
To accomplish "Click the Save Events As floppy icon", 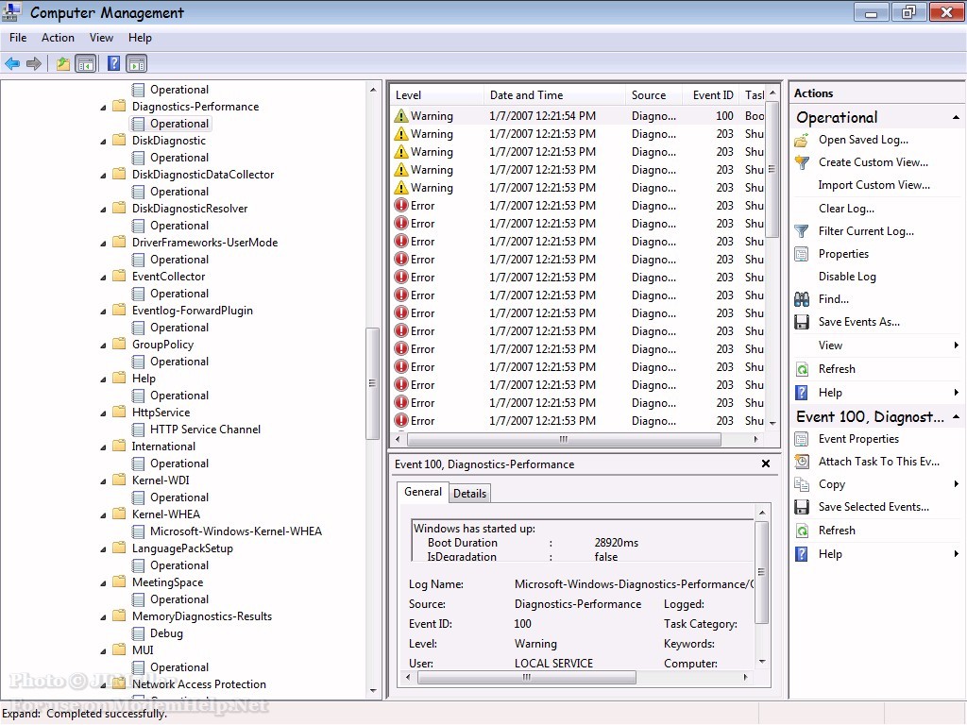I will click(802, 322).
